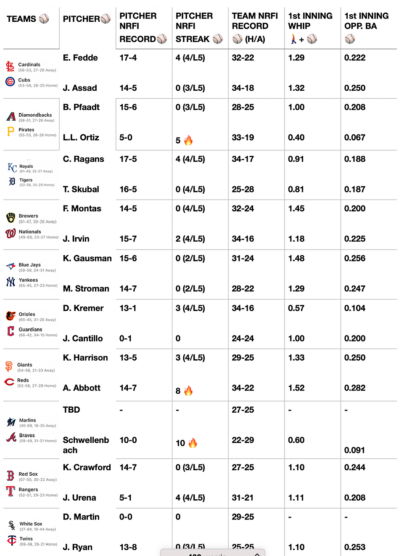Image resolution: width=412 pixels, height=556 pixels.
Task: Expand the word count bar chevron
Action: [x=257, y=554]
